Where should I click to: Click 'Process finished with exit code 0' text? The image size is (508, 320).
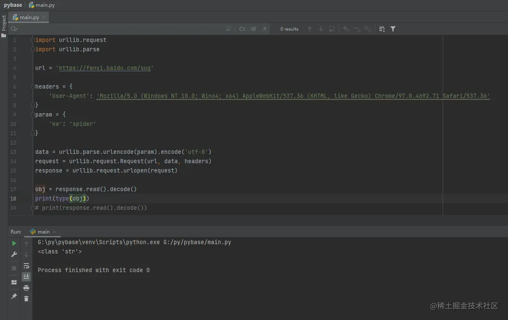coord(94,270)
